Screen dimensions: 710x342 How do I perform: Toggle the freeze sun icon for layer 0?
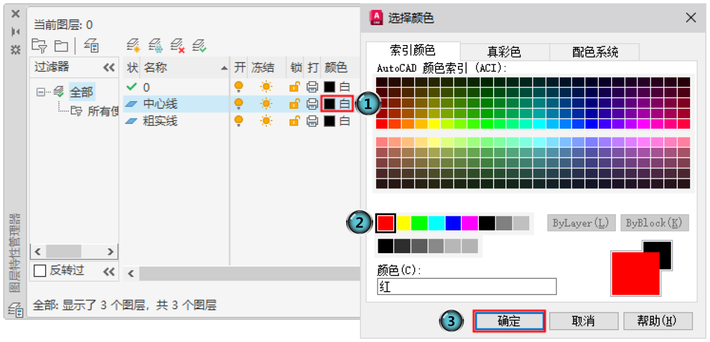pyautogui.click(x=266, y=87)
